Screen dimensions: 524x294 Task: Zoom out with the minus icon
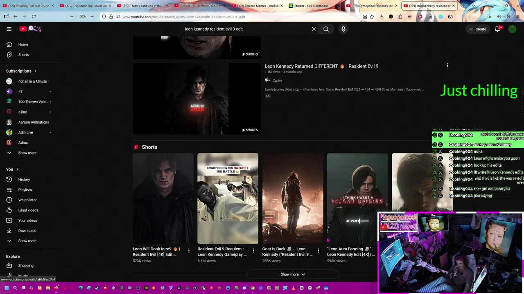71,16
